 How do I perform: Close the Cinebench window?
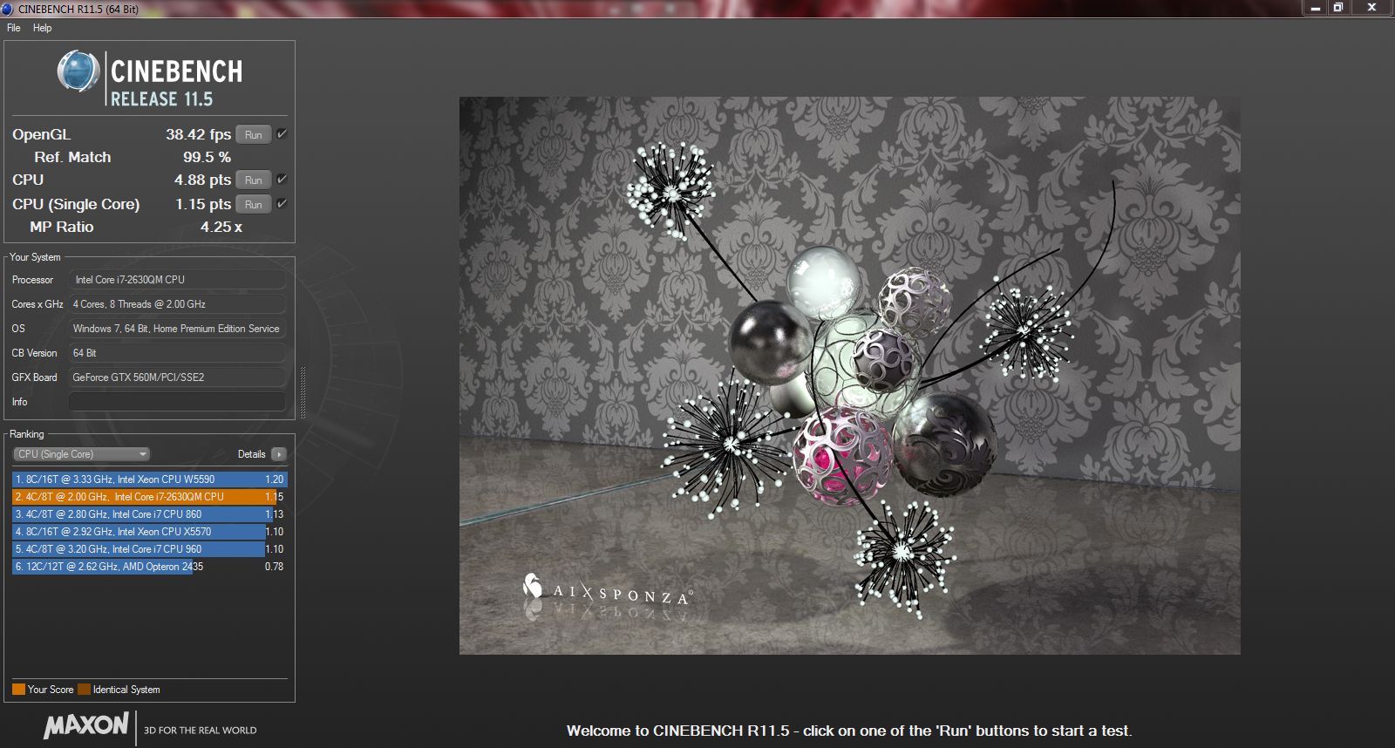click(x=1371, y=7)
